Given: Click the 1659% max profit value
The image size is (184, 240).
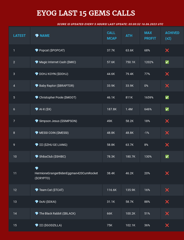Looking at the screenshot, I should click(149, 97).
